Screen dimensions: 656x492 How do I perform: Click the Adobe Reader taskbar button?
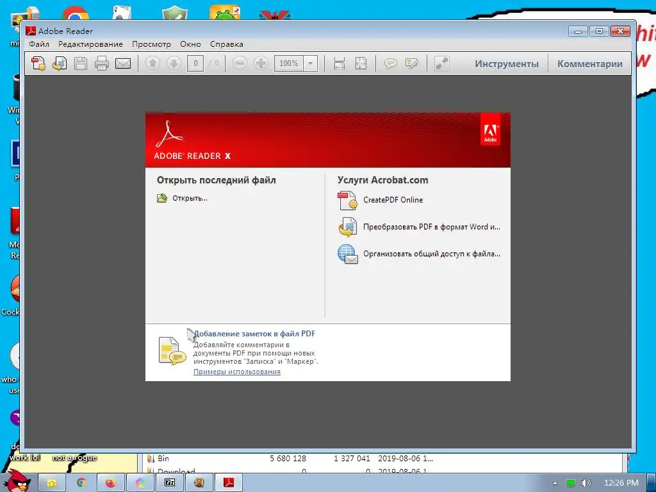coord(229,483)
